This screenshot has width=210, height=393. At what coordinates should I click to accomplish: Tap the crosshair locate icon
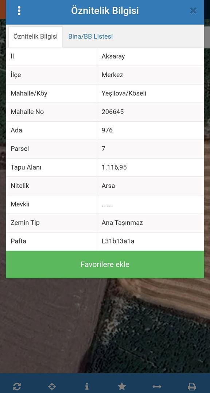coord(52,386)
